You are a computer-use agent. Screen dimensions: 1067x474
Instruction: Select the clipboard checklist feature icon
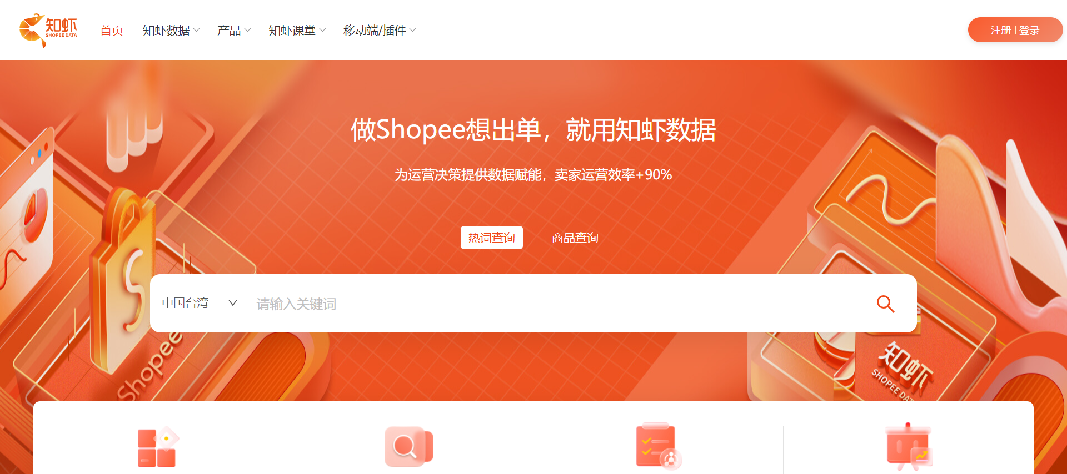[x=659, y=447]
